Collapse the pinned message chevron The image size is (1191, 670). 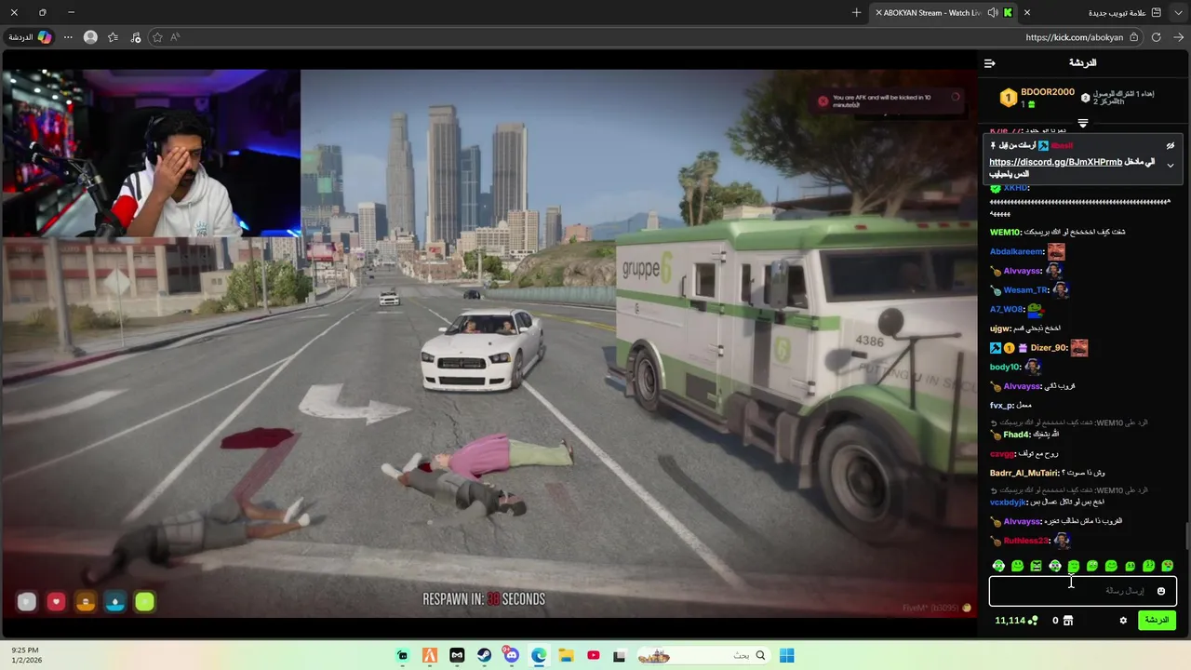click(1171, 166)
